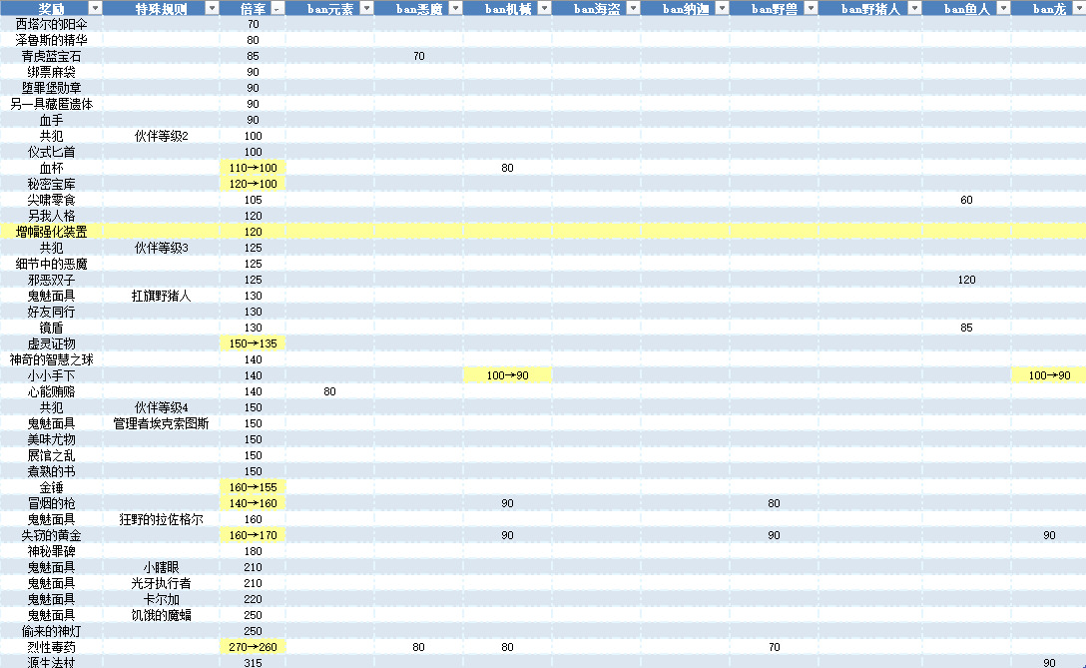
Task: Click the yellow 270→260 rate cell
Action: (253, 646)
